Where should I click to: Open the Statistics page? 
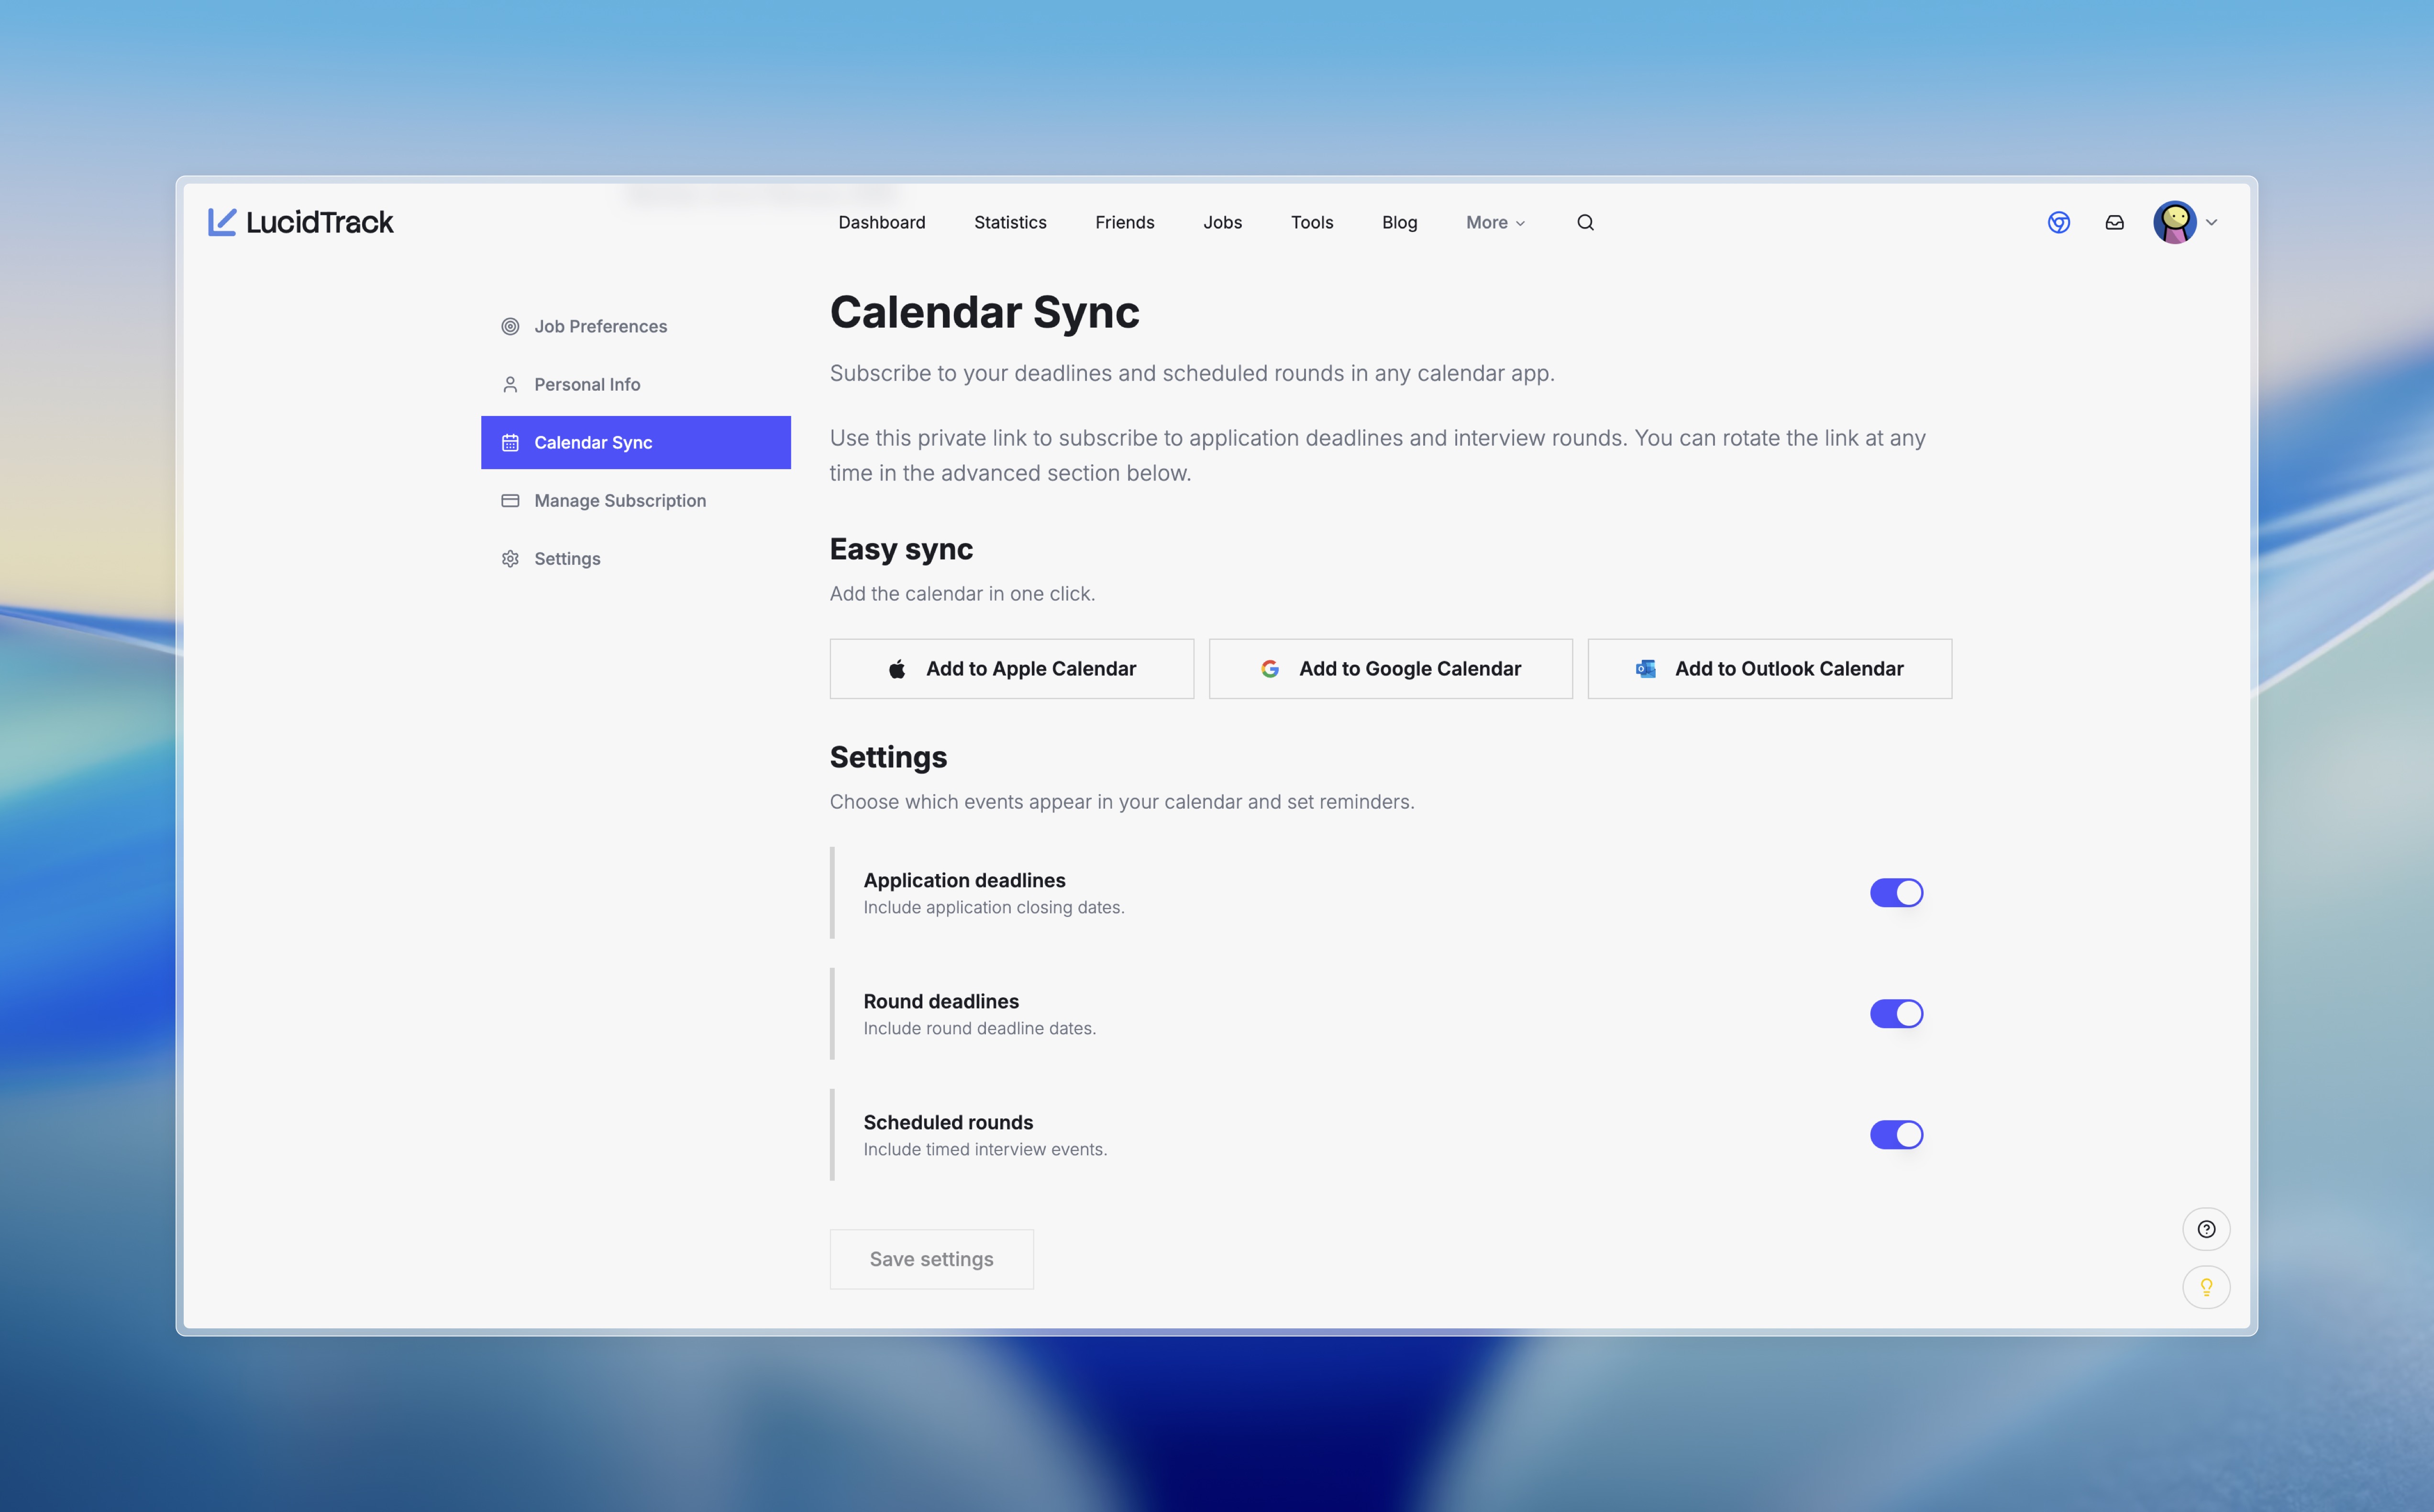1010,222
